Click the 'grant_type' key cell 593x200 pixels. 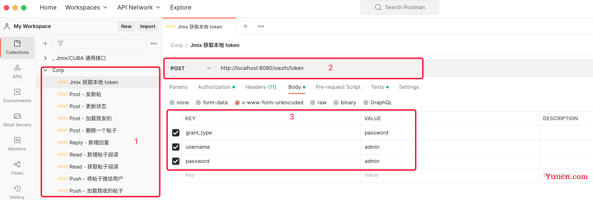coord(271,133)
